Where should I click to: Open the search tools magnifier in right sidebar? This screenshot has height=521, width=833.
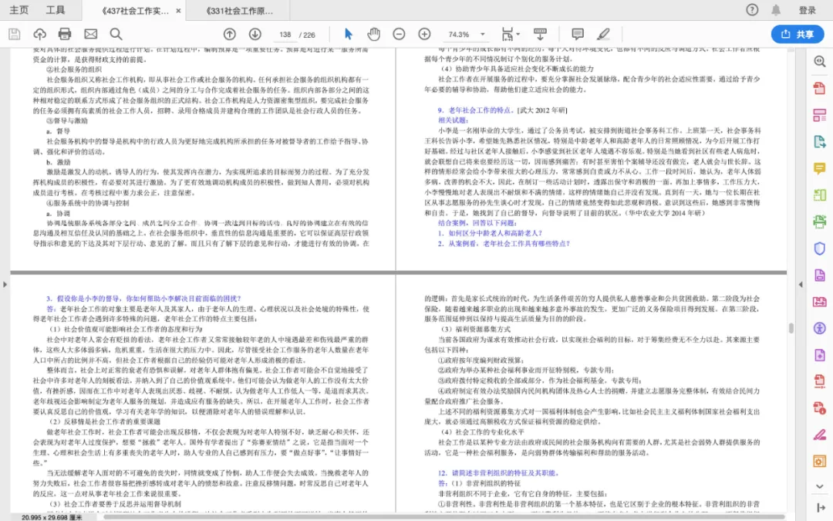coord(820,61)
